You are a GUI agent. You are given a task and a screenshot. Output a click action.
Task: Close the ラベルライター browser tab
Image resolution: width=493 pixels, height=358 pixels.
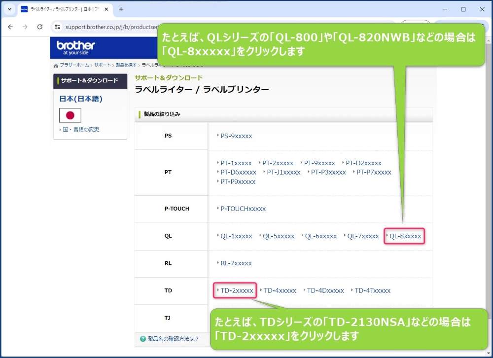[x=106, y=9]
